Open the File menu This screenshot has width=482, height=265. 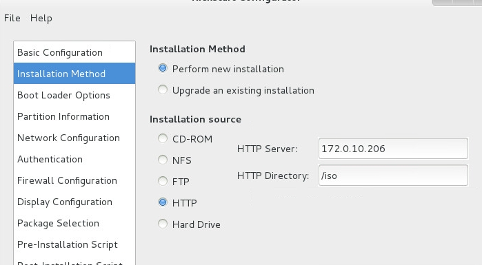pos(12,18)
